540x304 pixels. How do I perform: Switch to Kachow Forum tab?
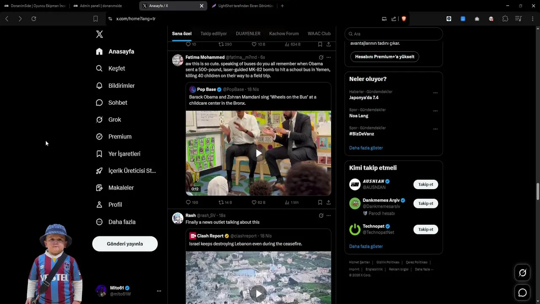(284, 34)
